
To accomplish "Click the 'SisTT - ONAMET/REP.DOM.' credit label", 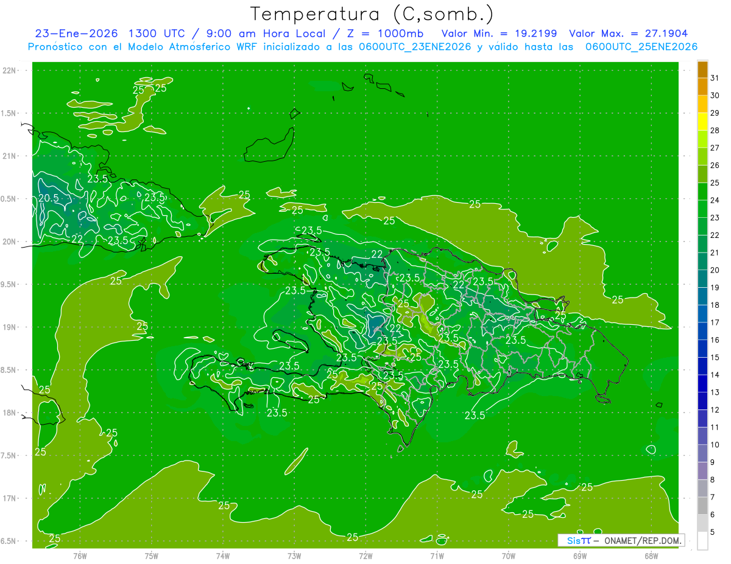I will pyautogui.click(x=621, y=540).
